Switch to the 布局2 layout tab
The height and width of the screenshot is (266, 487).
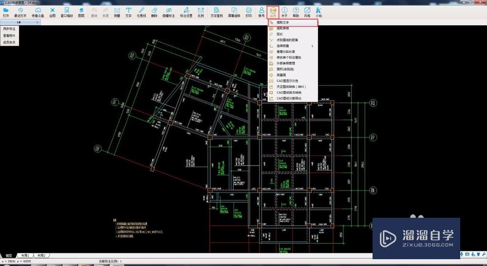click(41, 255)
